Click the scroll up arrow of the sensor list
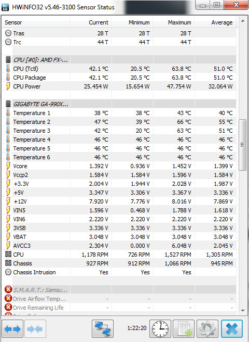Viewport: 249px width, 342px height. [242, 21]
